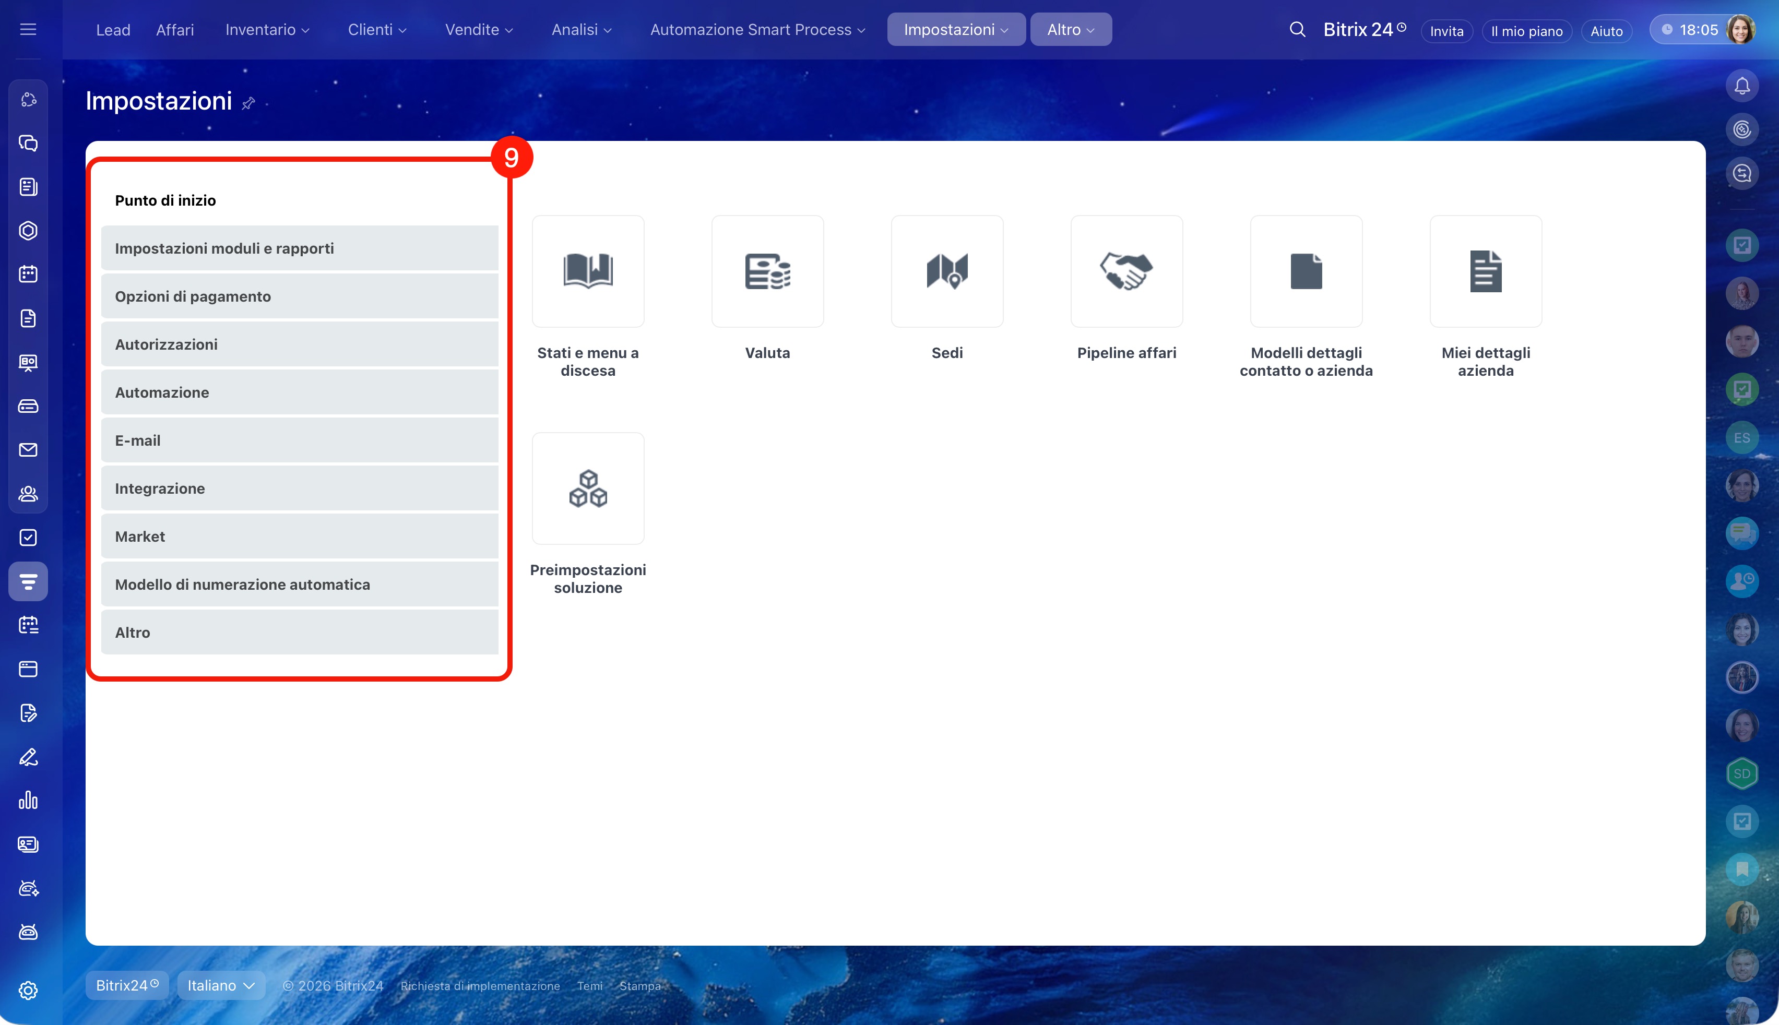Click the Richiesta di implementazione link

[480, 985]
